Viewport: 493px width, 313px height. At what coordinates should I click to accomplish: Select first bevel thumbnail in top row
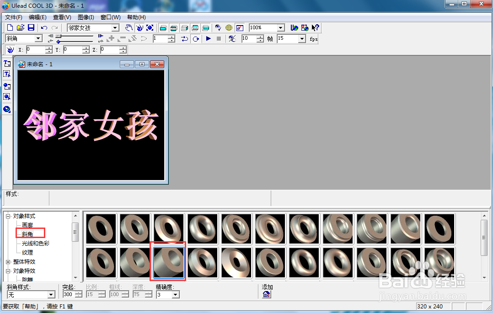tap(101, 229)
